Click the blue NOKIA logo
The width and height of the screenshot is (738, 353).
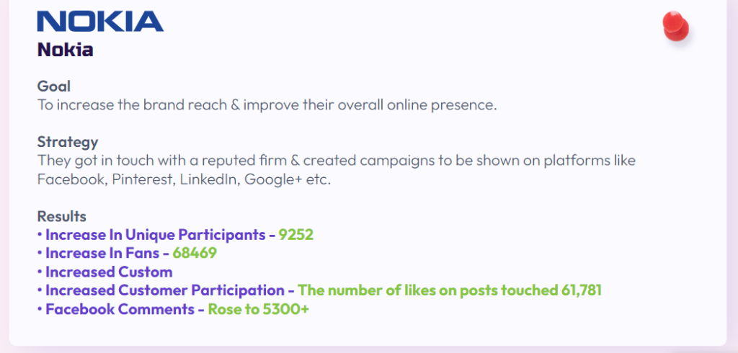[100, 22]
